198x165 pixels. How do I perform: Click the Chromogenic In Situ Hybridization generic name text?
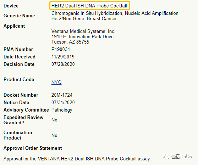click(x=115, y=16)
